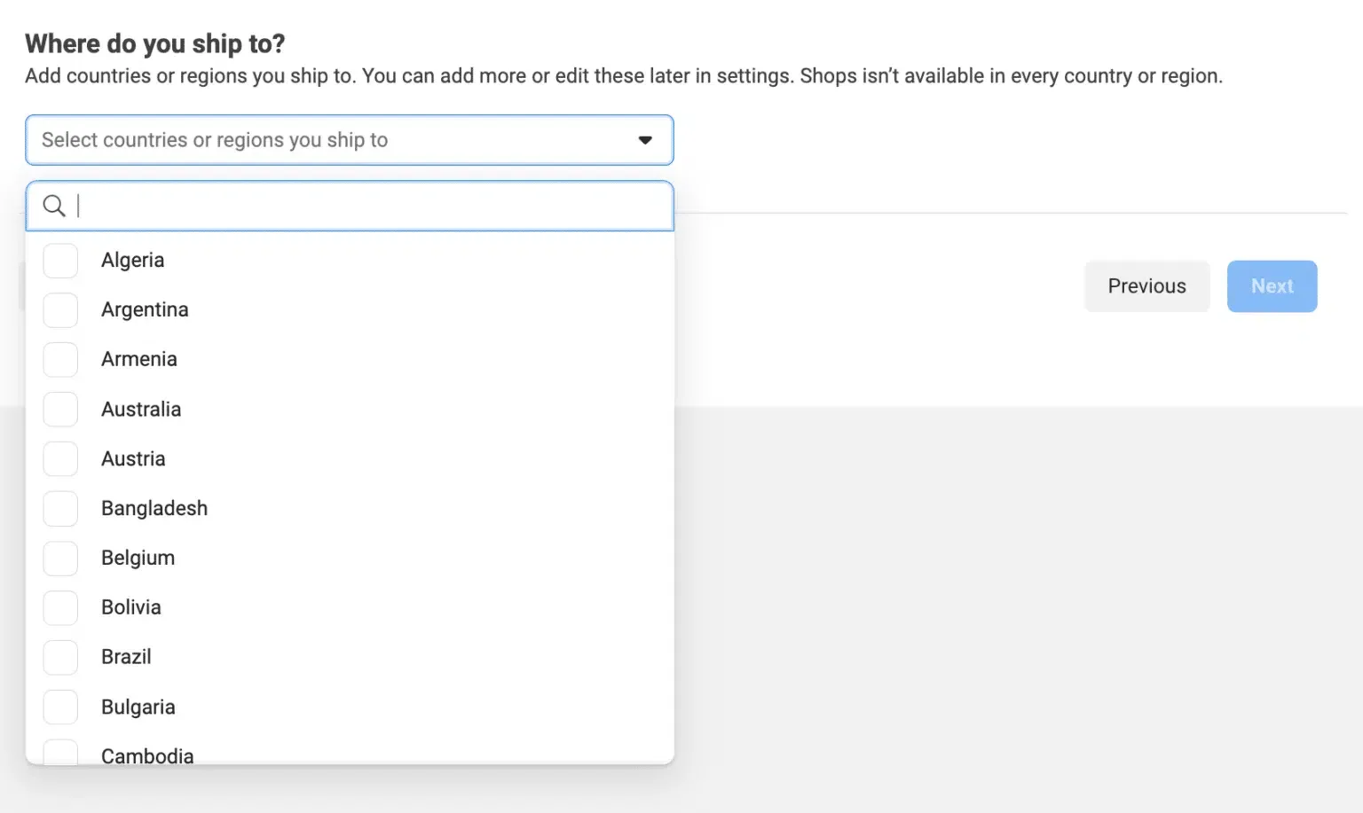This screenshot has width=1363, height=813.
Task: Click the Brazil country name text
Action: (126, 657)
